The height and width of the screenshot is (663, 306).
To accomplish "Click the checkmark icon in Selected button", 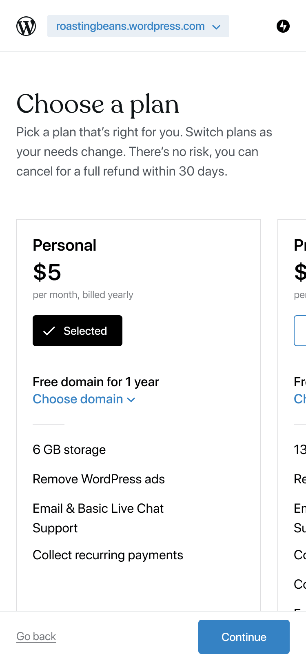I will coord(49,331).
